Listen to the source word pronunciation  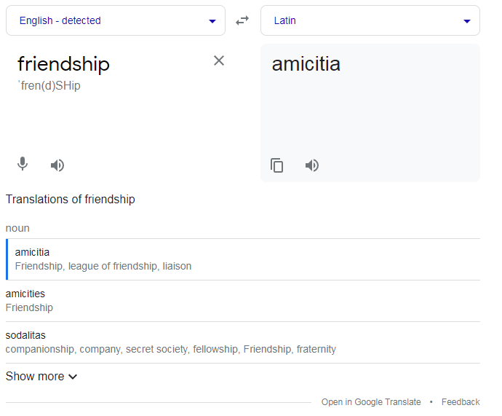[x=57, y=165]
